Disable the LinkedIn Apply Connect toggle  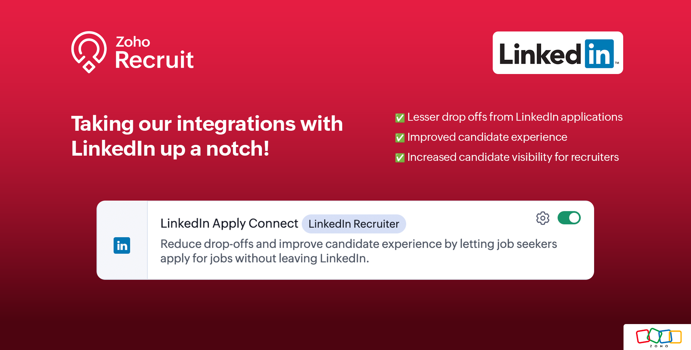tap(569, 218)
